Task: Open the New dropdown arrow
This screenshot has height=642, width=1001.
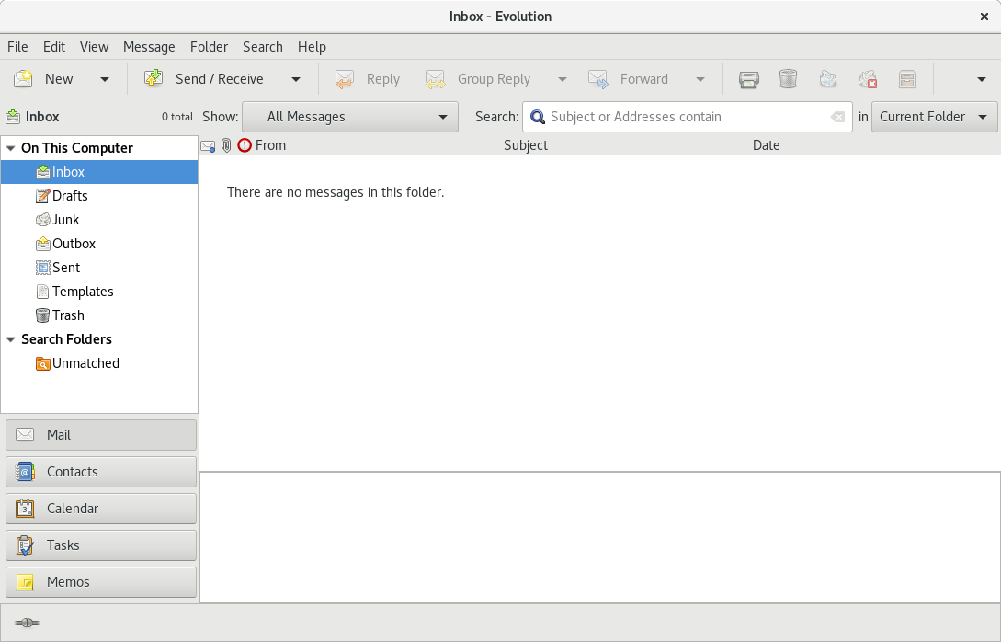Action: (x=105, y=80)
